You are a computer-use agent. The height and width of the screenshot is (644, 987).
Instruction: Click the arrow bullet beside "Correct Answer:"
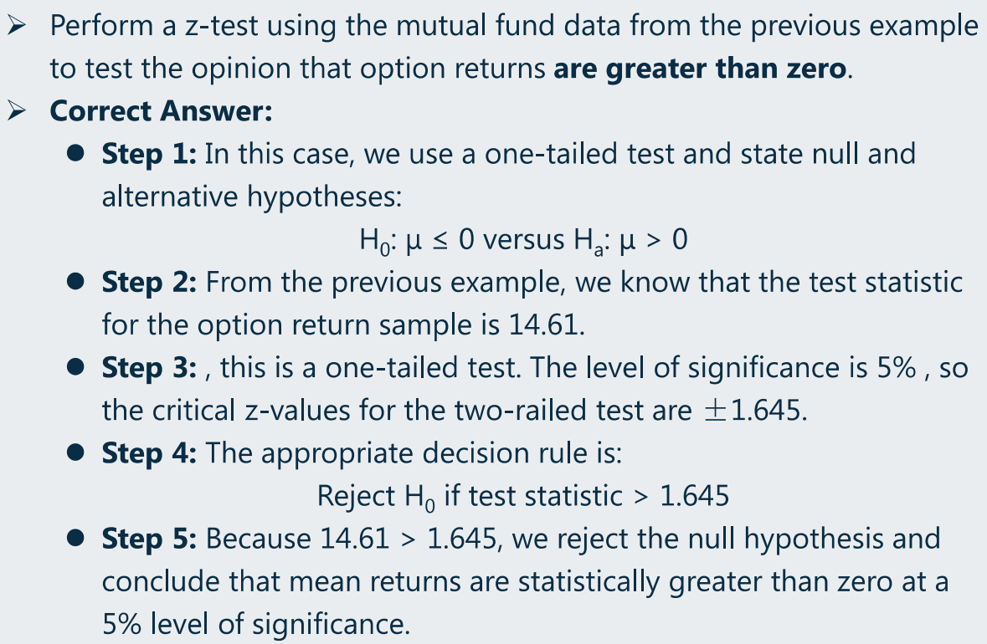tap(17, 111)
